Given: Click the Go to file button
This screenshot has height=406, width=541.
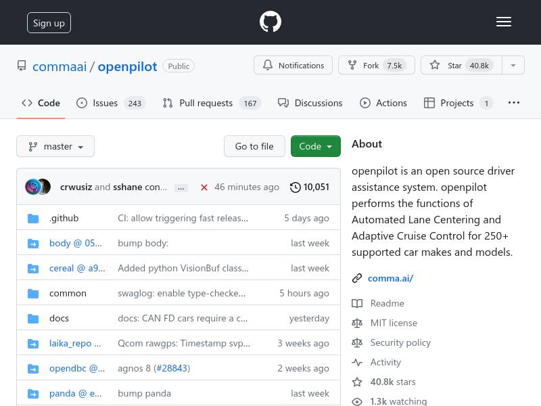Looking at the screenshot, I should point(254,146).
